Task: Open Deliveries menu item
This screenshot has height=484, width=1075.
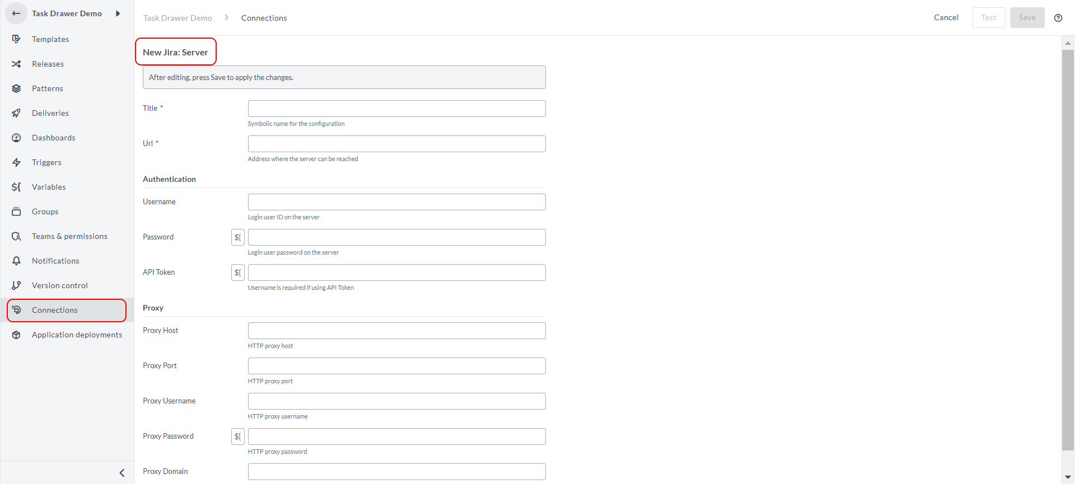Action: [67, 113]
